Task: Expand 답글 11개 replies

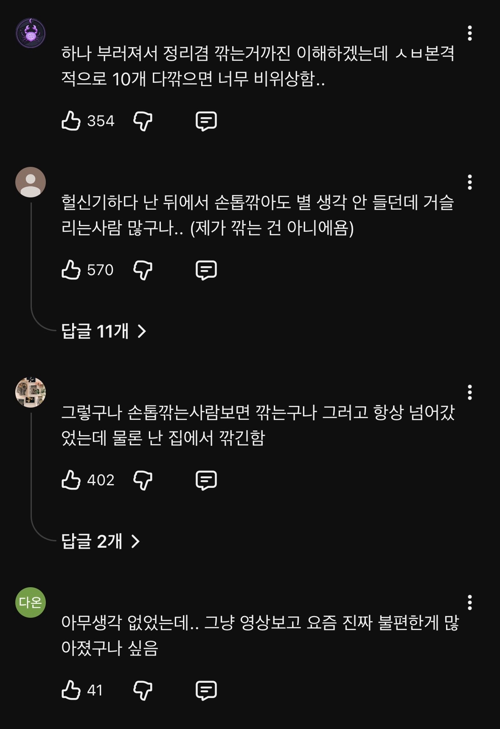Action: pyautogui.click(x=104, y=331)
